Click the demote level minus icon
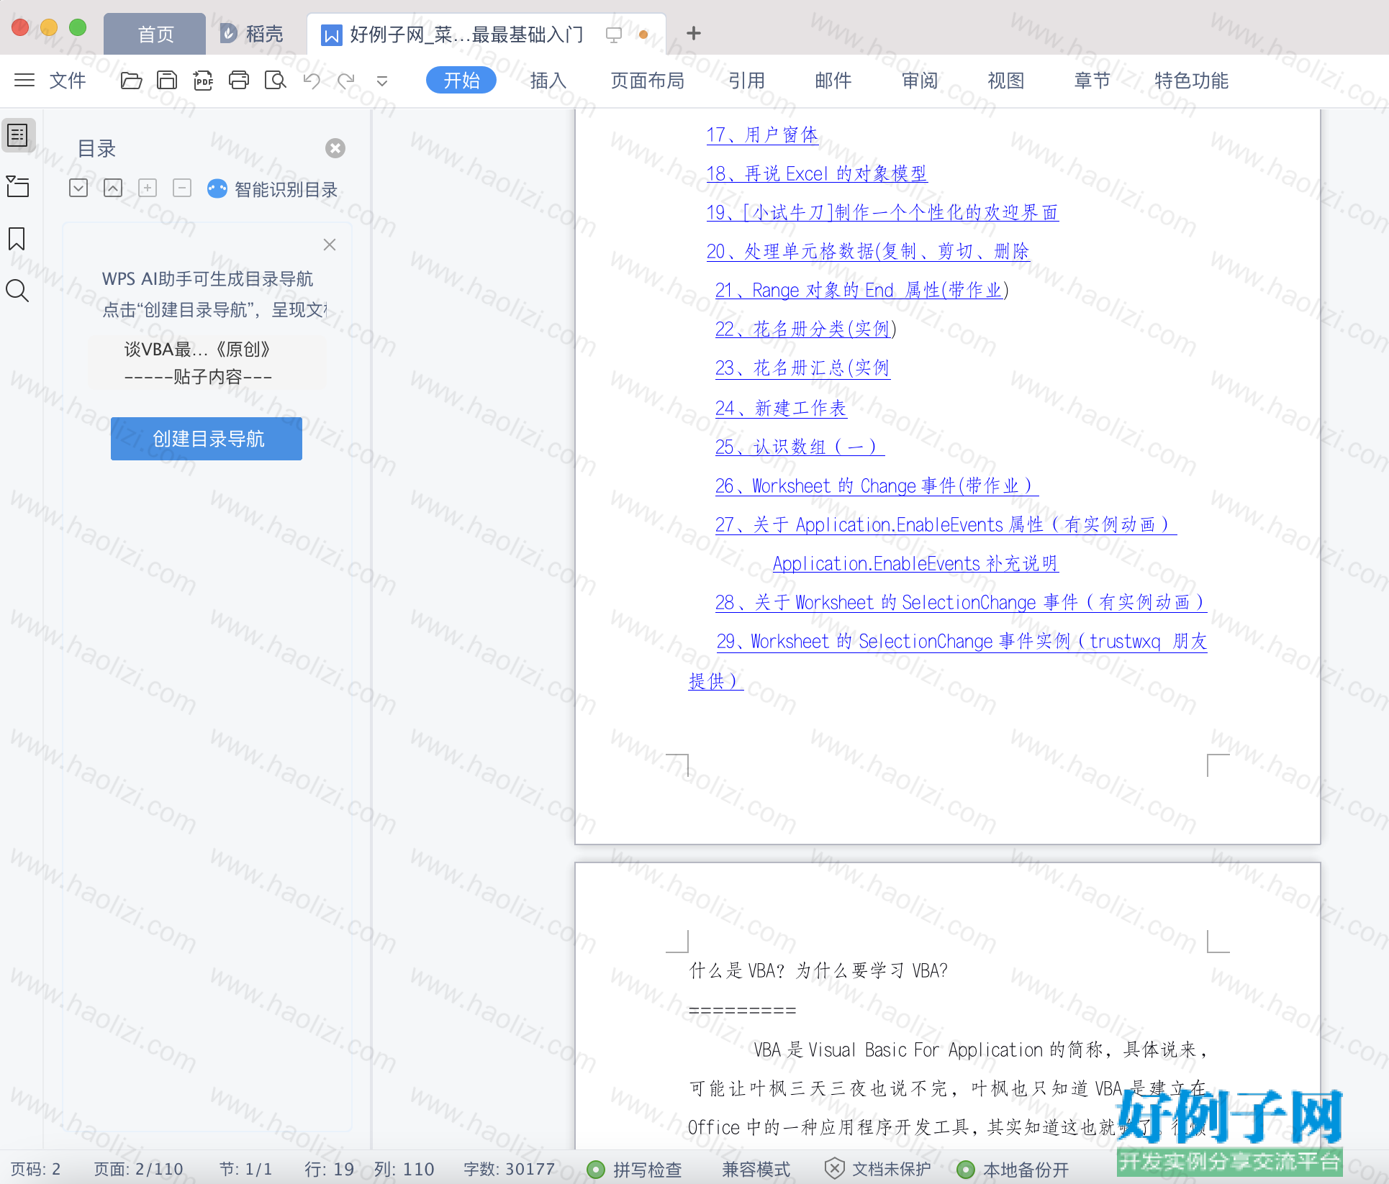 (x=182, y=188)
